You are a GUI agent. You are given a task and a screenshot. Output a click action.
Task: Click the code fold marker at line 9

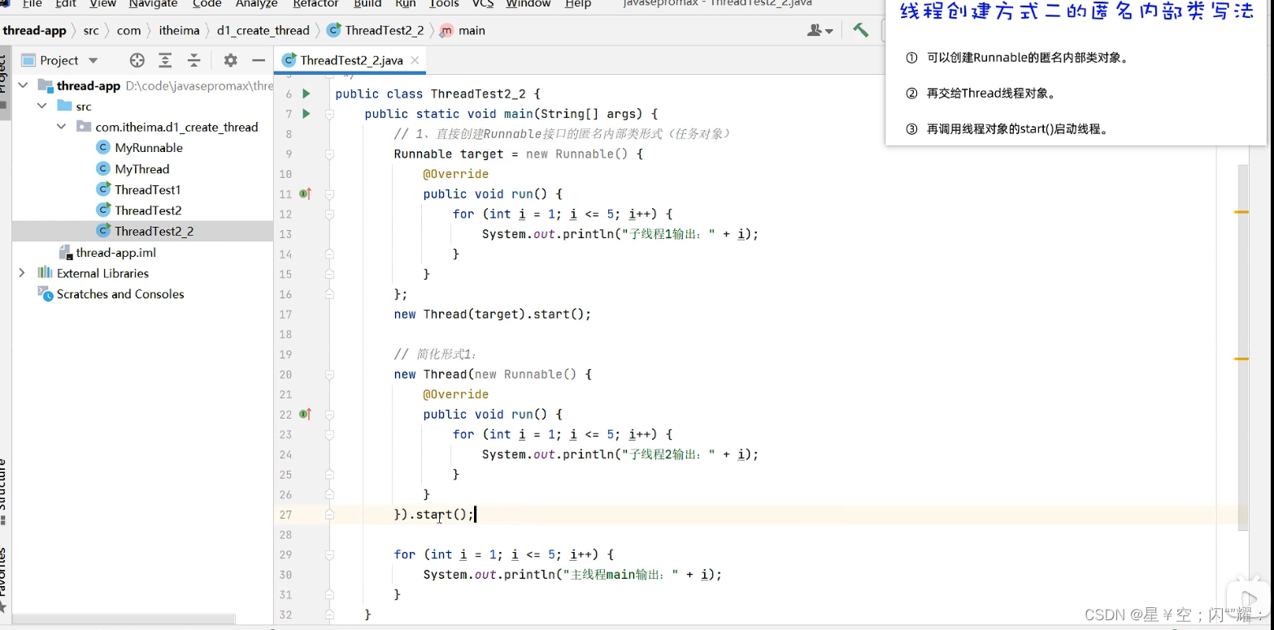329,154
